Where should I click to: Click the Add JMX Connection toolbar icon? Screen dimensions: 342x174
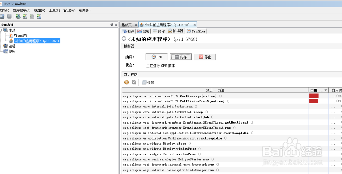coord(25,16)
